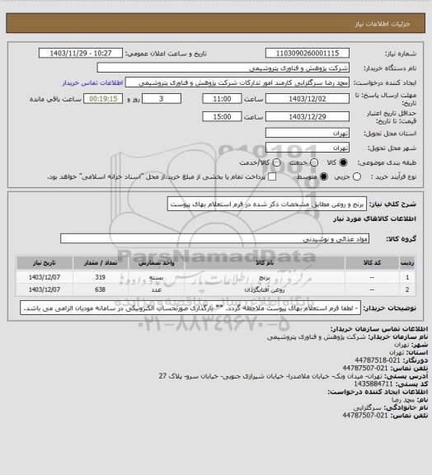Click the remaining days field showing 3
432x475 pixels.
point(162,99)
